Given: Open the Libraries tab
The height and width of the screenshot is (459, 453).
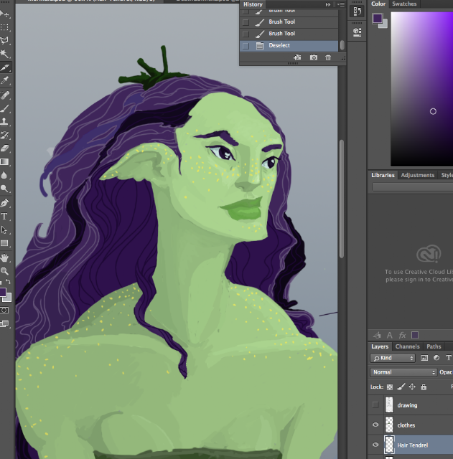Looking at the screenshot, I should pyautogui.click(x=383, y=175).
